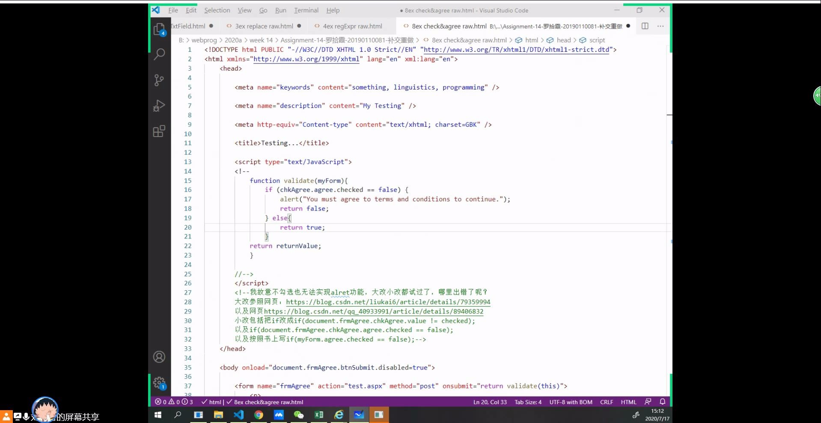Screen dimensions: 821x423
Task: Change indentation via Tab Size: 4
Action: (528, 402)
